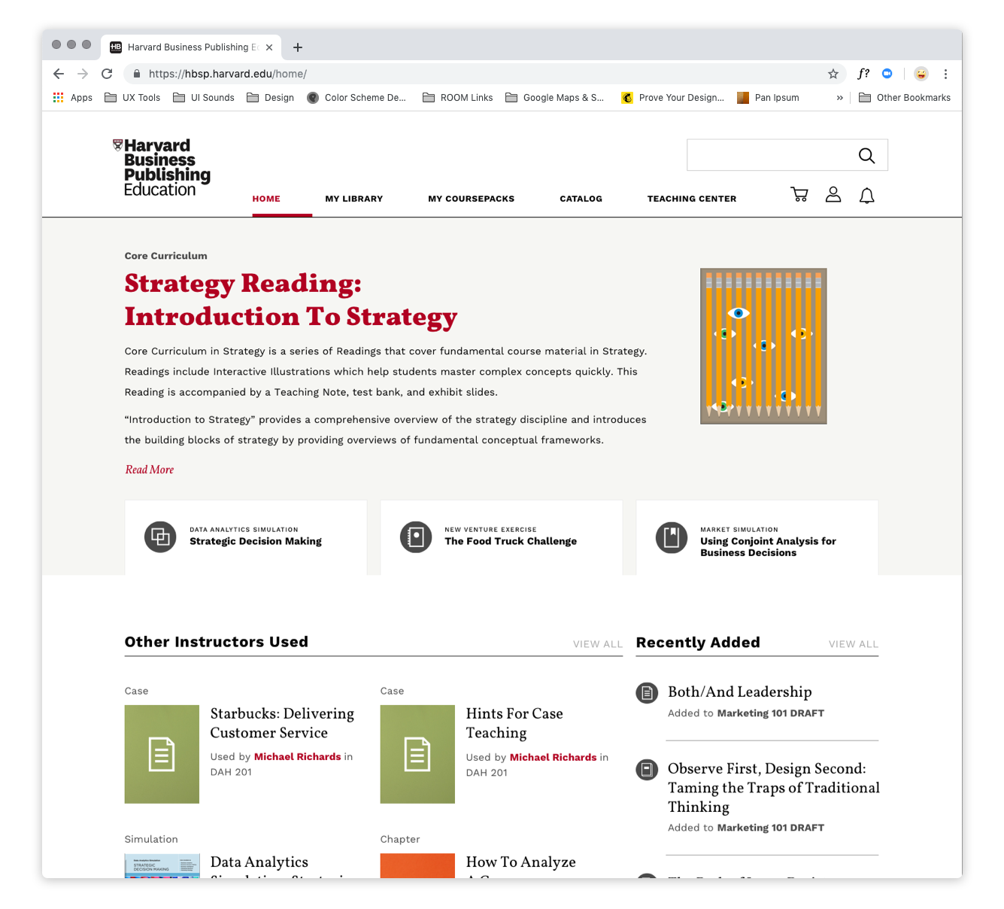The height and width of the screenshot is (909, 1004).
Task: Click VIEW ALL for Recently Added
Action: pos(854,644)
